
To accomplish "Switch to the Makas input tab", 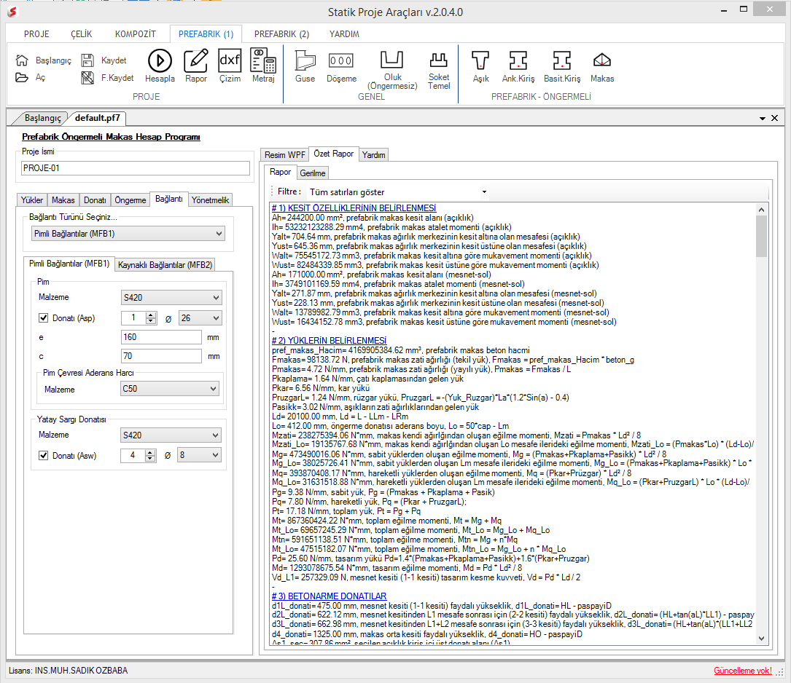I will [63, 200].
